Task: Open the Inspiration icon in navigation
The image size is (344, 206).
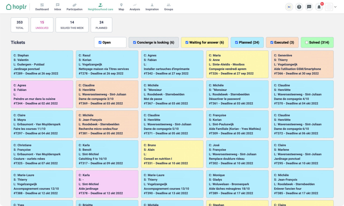Action: pyautogui.click(x=152, y=5)
